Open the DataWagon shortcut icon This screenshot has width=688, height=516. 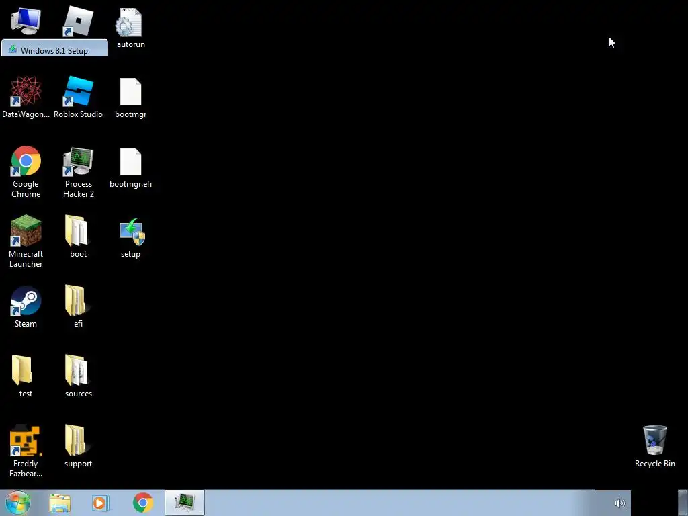pos(26,97)
